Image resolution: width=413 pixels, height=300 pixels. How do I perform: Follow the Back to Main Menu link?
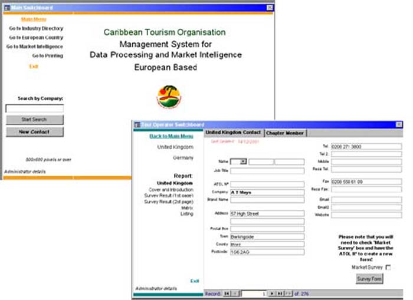click(x=171, y=136)
